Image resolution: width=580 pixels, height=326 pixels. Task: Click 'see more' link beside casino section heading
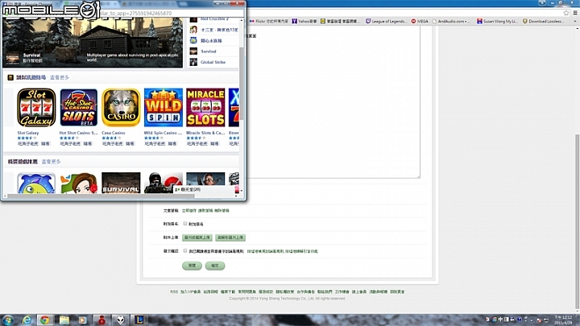[60, 77]
